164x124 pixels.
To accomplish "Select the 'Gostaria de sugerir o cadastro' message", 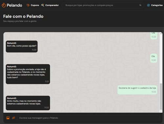I will (137, 90).
